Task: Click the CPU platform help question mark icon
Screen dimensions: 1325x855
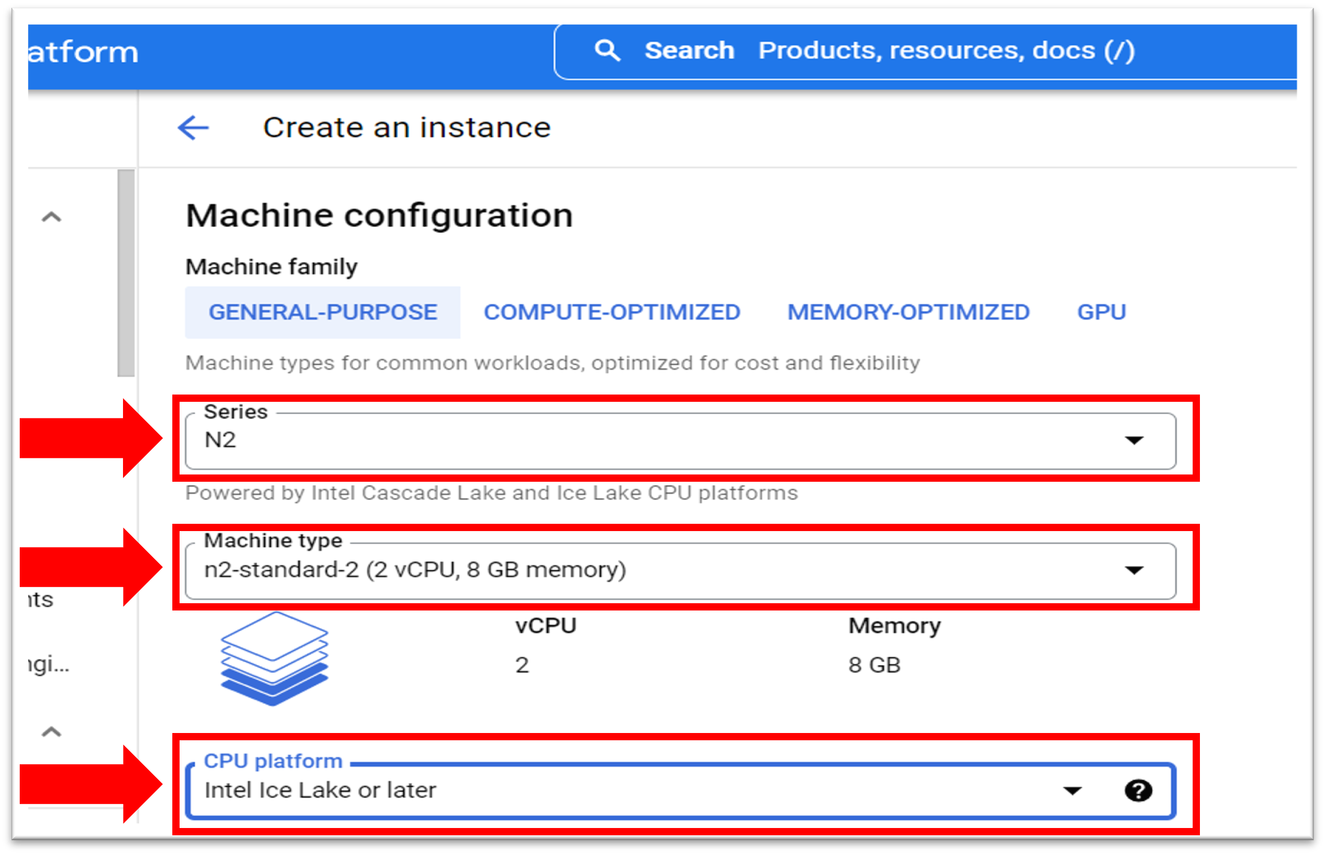Action: tap(1138, 791)
